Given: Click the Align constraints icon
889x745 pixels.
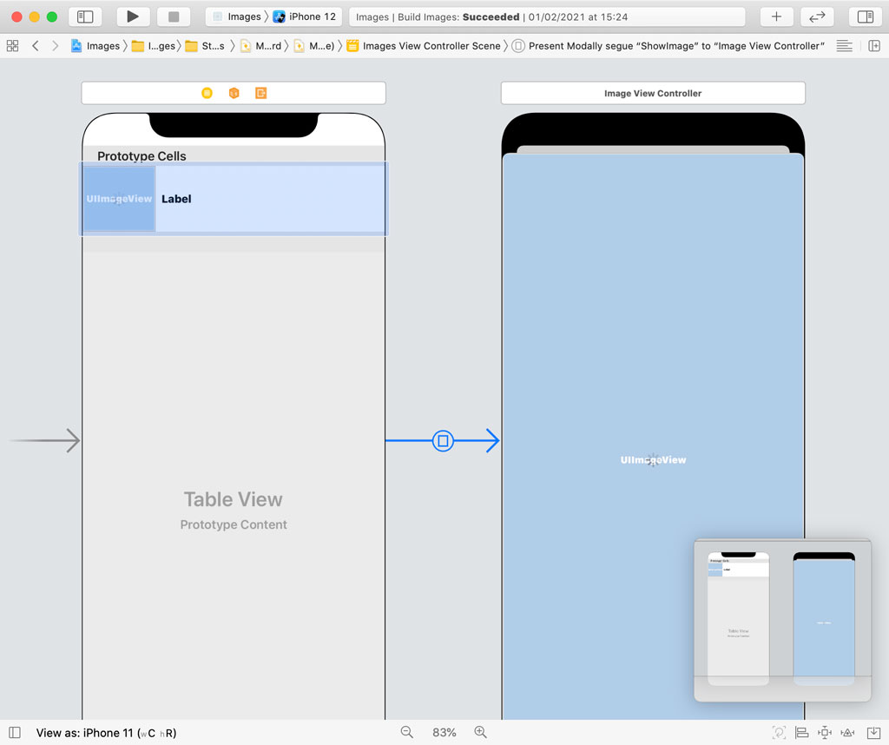Looking at the screenshot, I should [801, 732].
